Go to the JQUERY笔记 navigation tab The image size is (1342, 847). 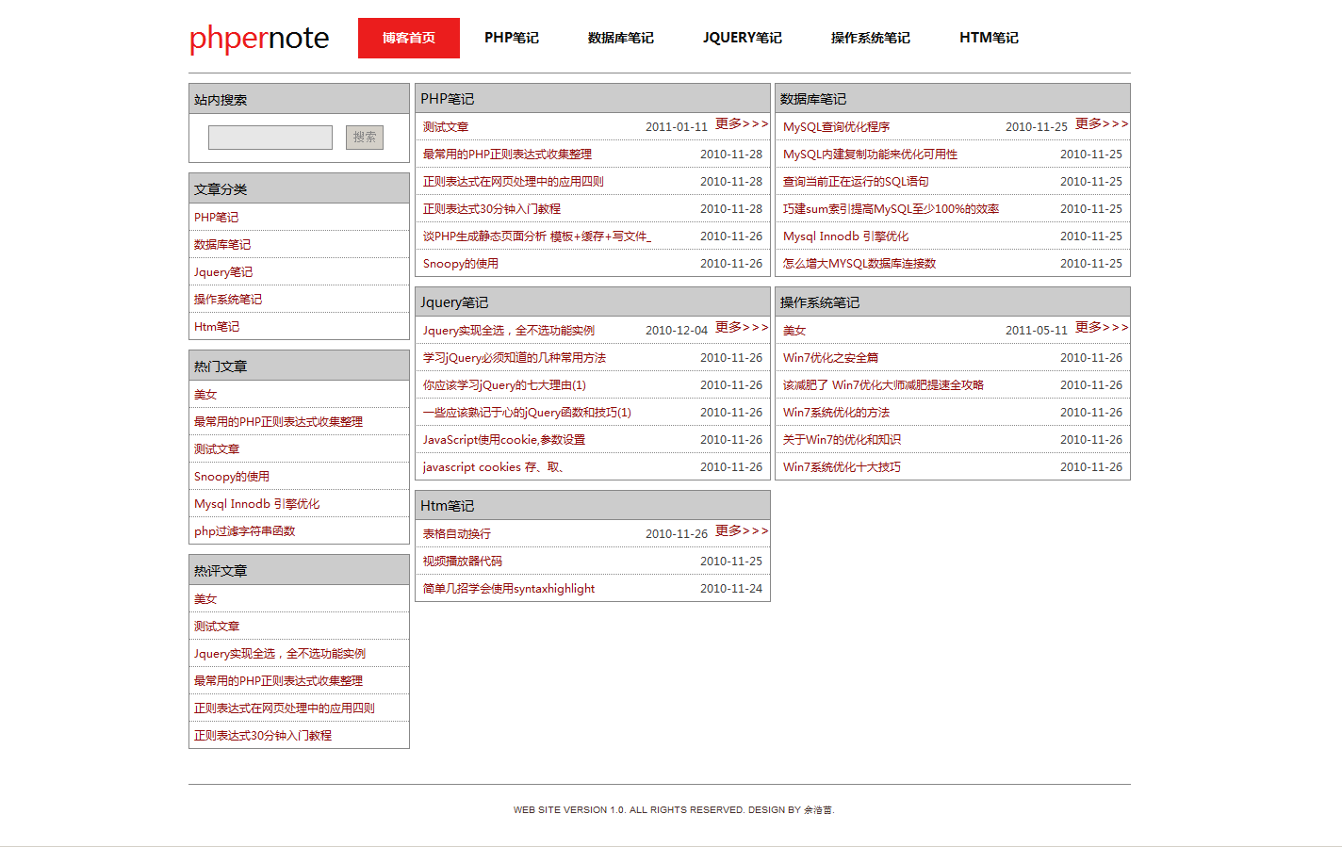[x=742, y=39]
